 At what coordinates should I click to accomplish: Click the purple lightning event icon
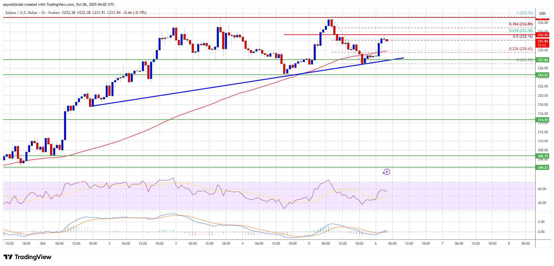point(386,172)
